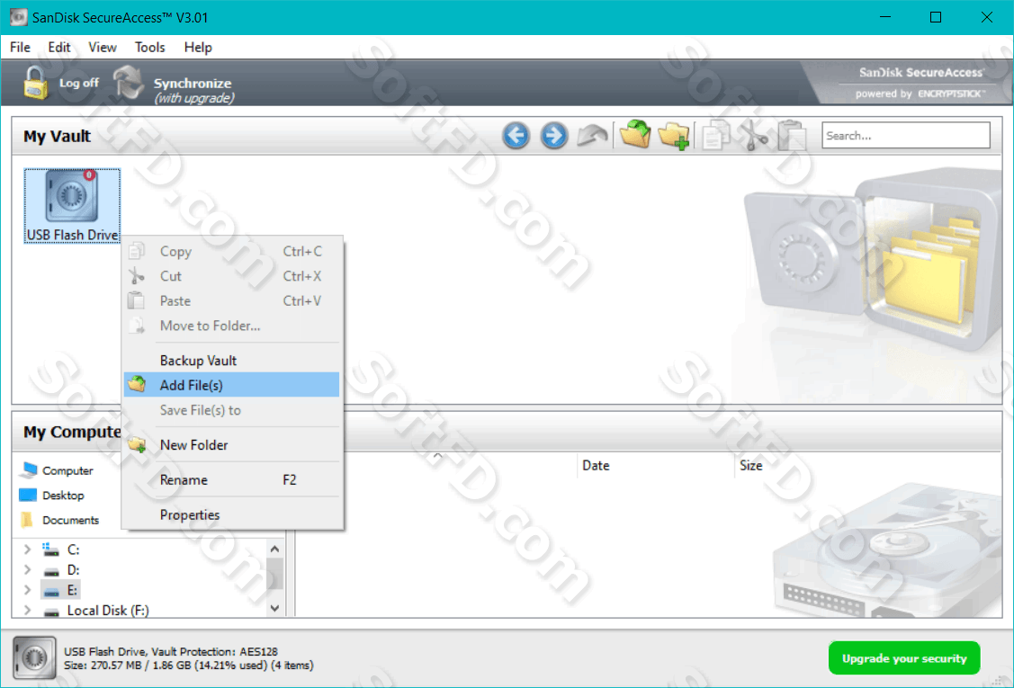Screen dimensions: 1014x688
Task: Click the D: drive icon
Action: point(51,571)
